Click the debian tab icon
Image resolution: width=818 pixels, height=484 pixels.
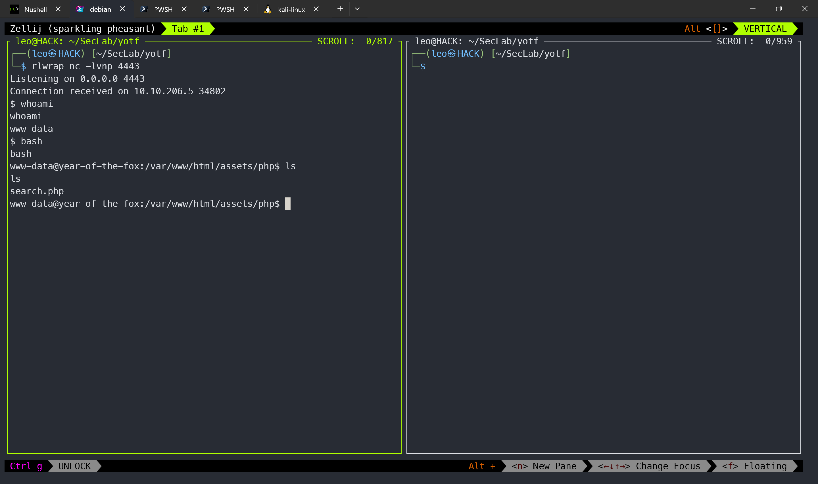[80, 9]
